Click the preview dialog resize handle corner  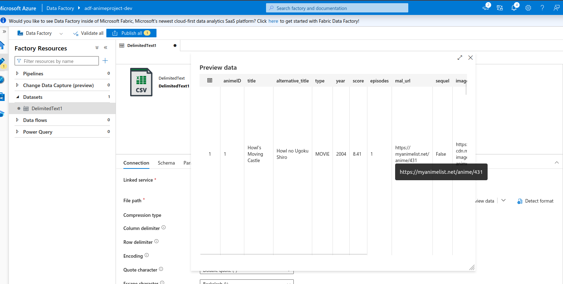tap(472, 267)
